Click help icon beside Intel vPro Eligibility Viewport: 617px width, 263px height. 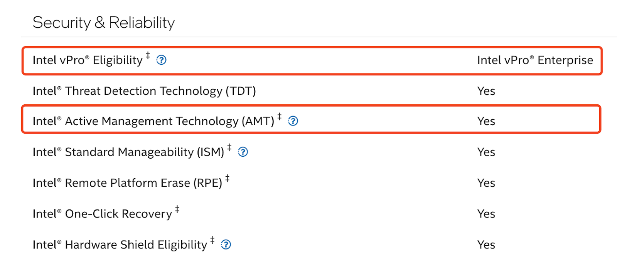point(161,60)
